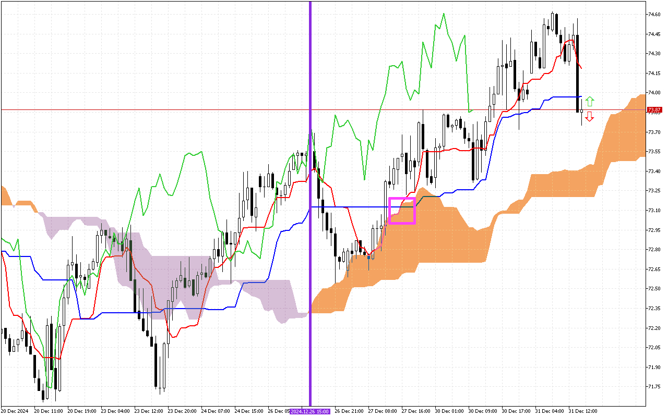Click the green up arrow marker
Viewport: 668px width, 417px height.
tap(590, 102)
